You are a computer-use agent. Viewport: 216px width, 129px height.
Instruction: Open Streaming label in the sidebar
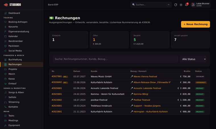point(14,102)
